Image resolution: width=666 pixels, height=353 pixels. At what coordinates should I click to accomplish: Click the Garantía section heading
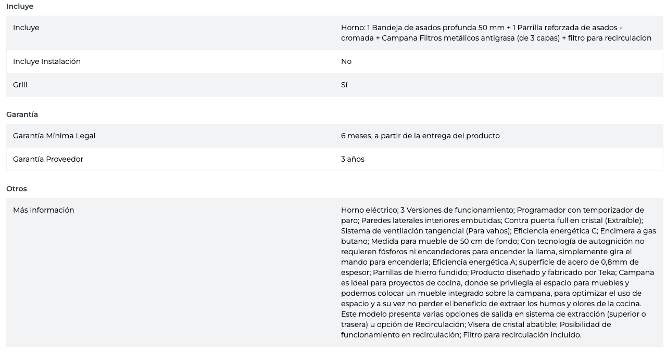point(22,114)
